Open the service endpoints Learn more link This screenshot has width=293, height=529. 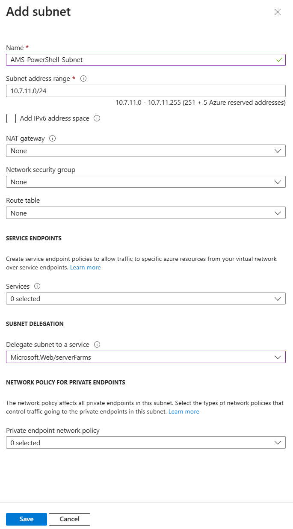[85, 267]
